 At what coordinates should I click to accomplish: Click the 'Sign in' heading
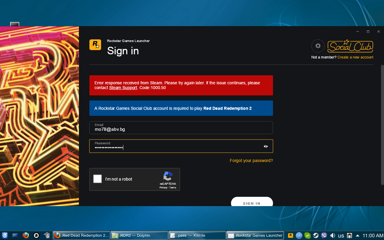123,51
